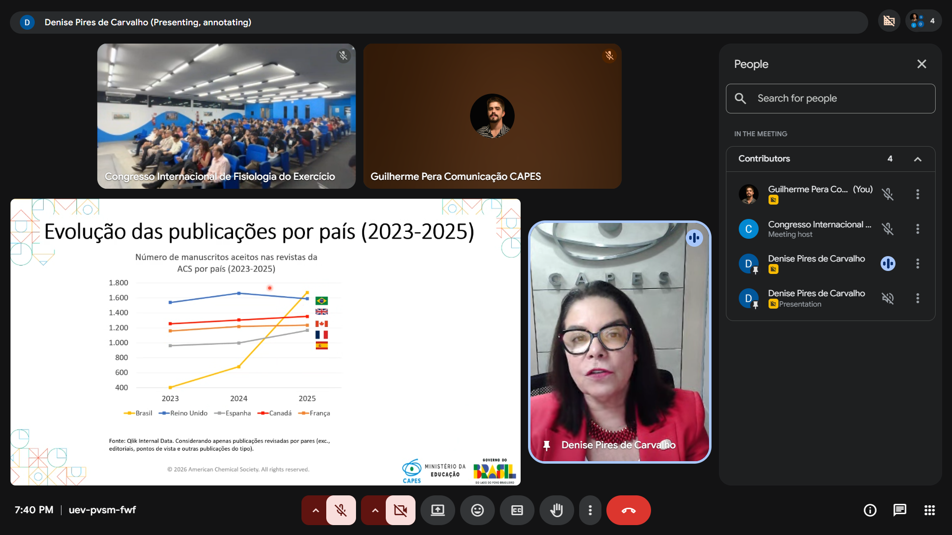Open more options in the bottom bar
Viewport: 952px width, 535px height.
(590, 510)
